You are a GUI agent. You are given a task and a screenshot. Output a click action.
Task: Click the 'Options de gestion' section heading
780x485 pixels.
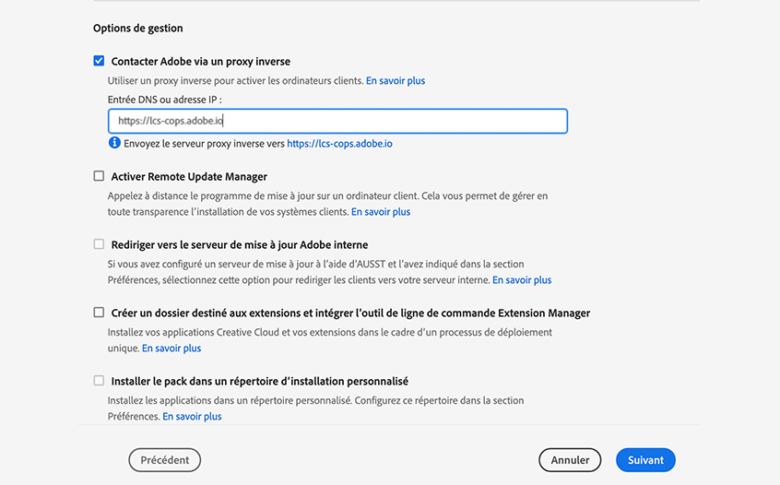point(137,29)
